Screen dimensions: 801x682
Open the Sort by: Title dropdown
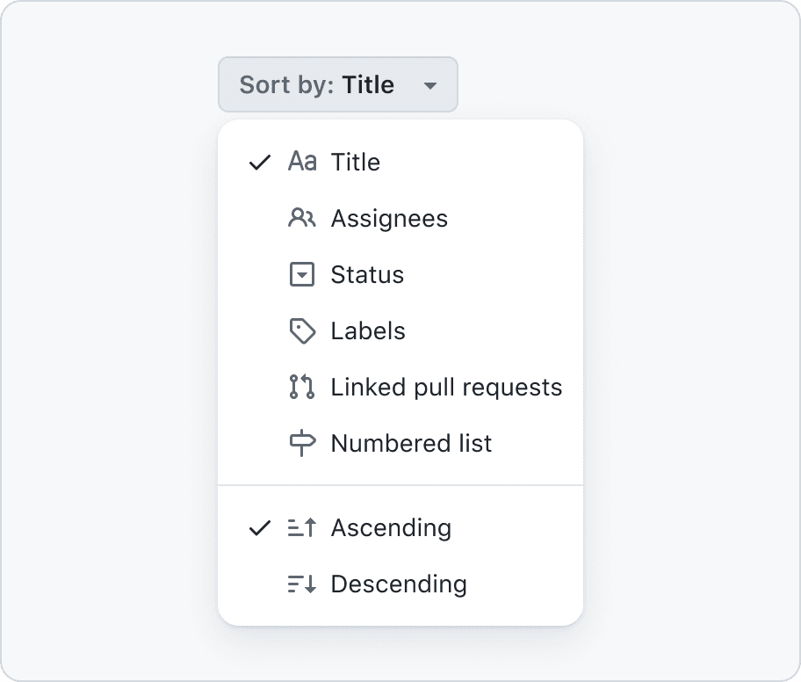point(337,84)
